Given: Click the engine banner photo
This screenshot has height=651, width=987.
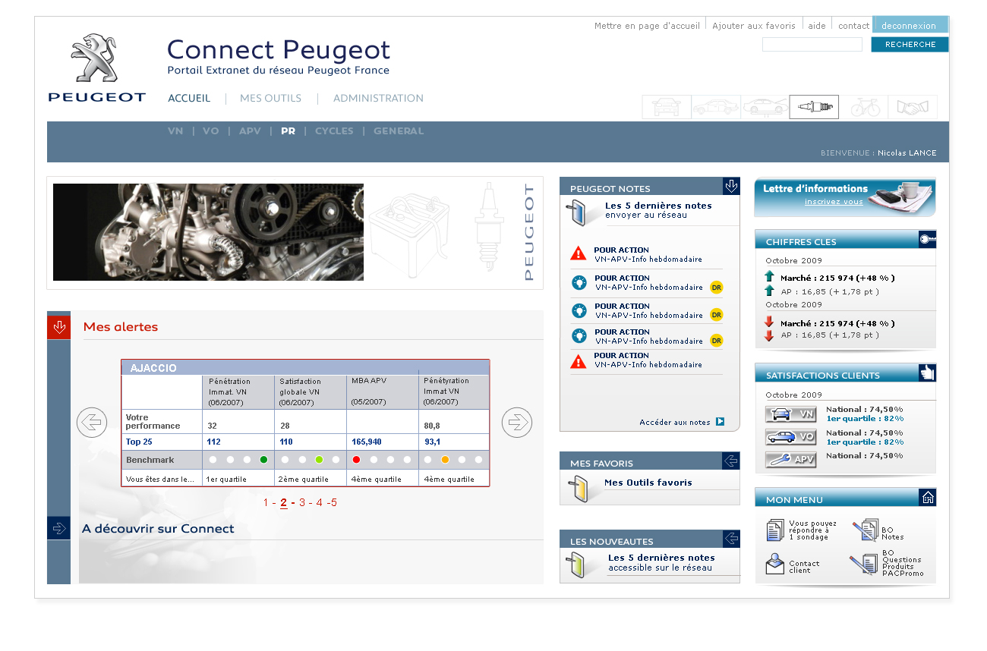Looking at the screenshot, I should pos(208,232).
